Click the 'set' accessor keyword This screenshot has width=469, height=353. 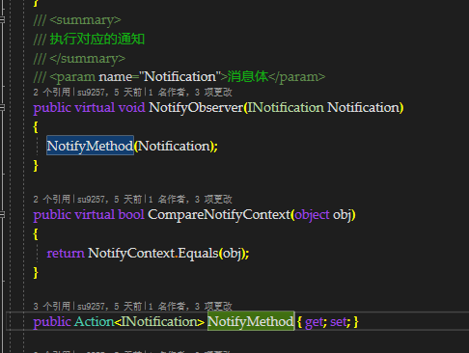[338, 321]
